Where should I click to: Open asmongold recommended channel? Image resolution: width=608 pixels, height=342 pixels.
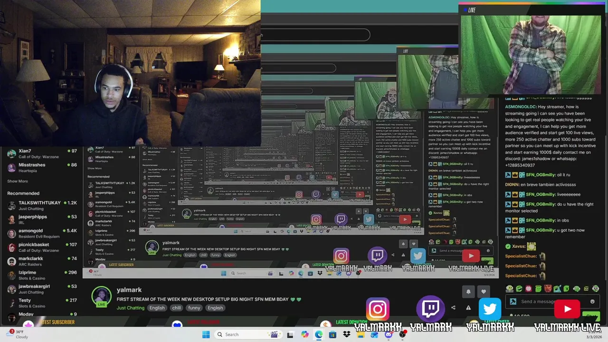point(42,233)
